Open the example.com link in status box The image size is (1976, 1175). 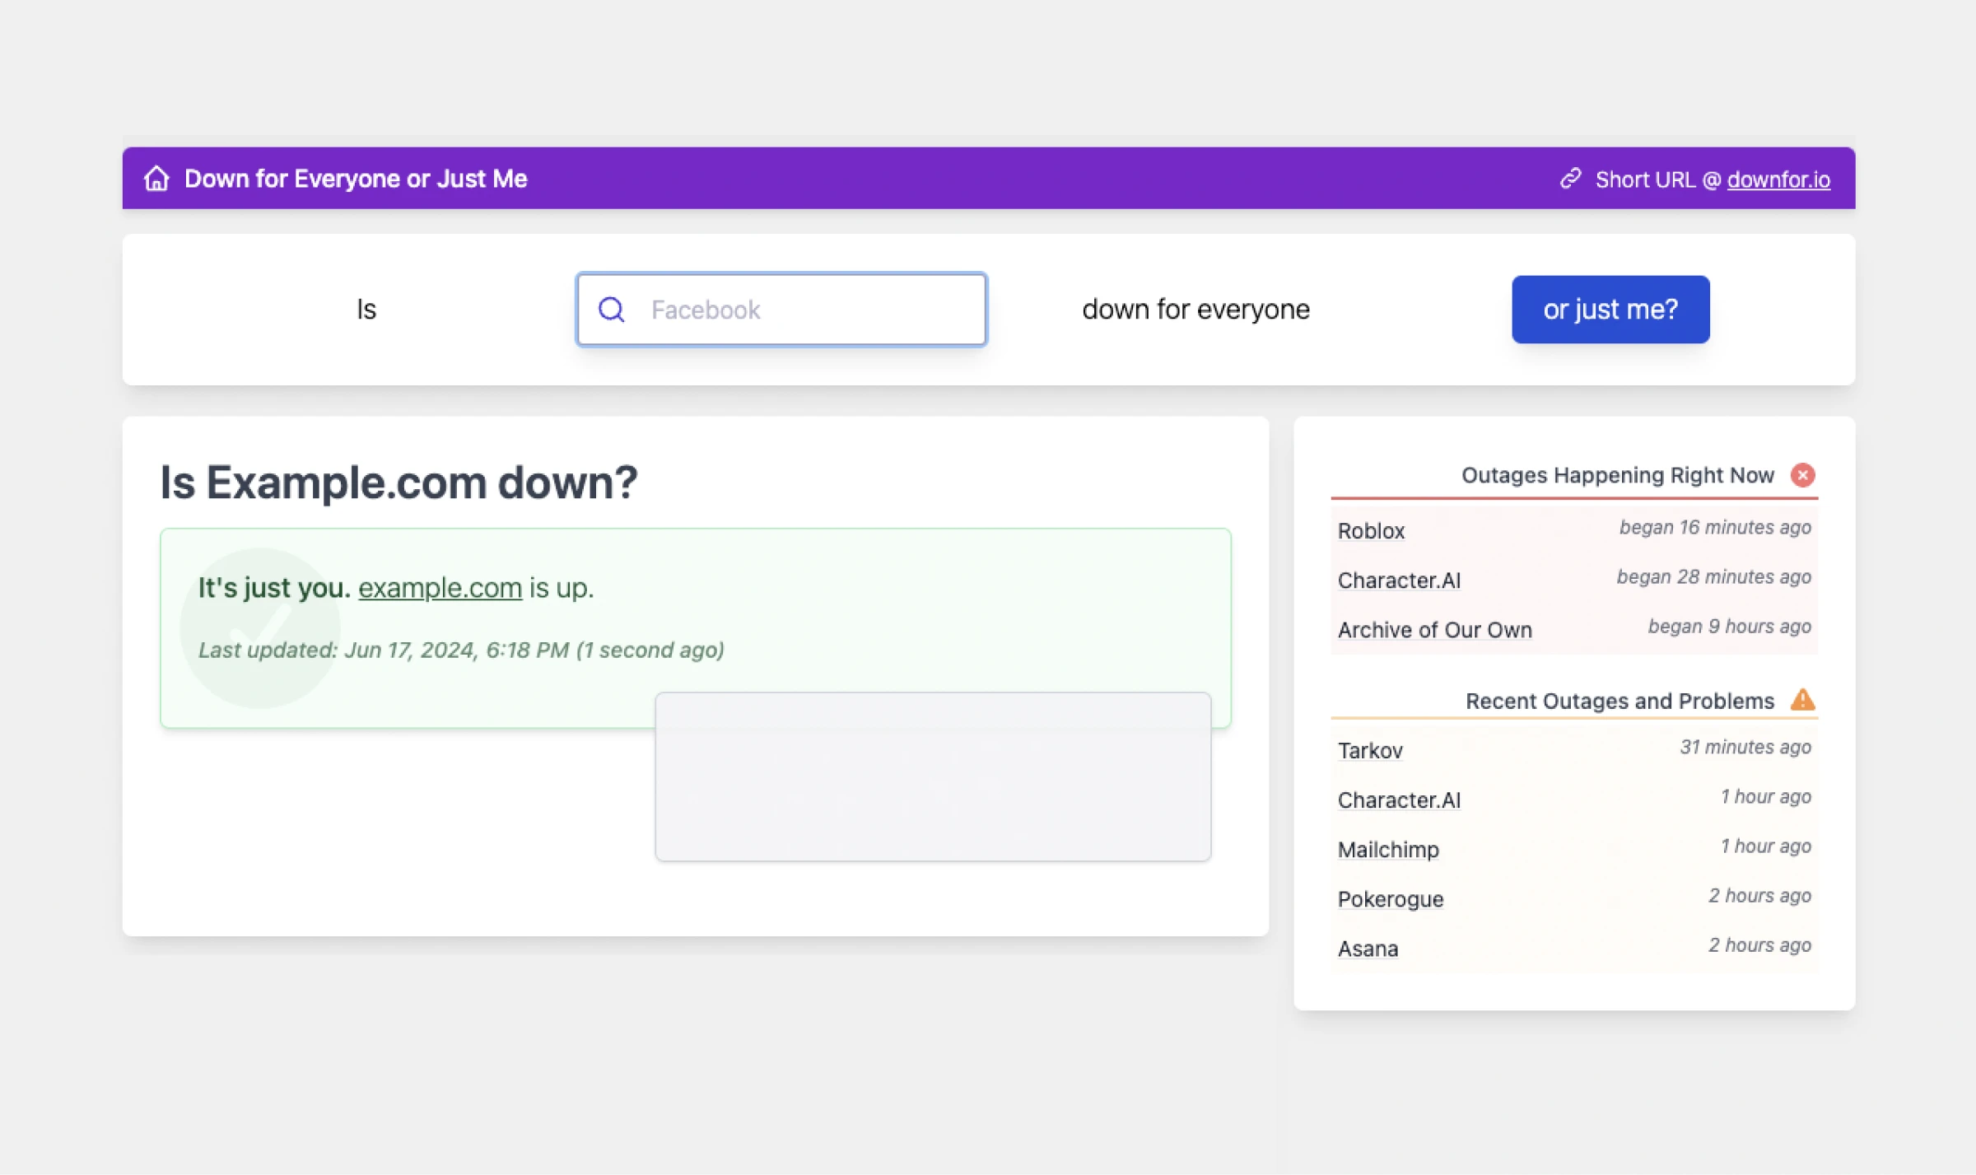click(x=440, y=588)
